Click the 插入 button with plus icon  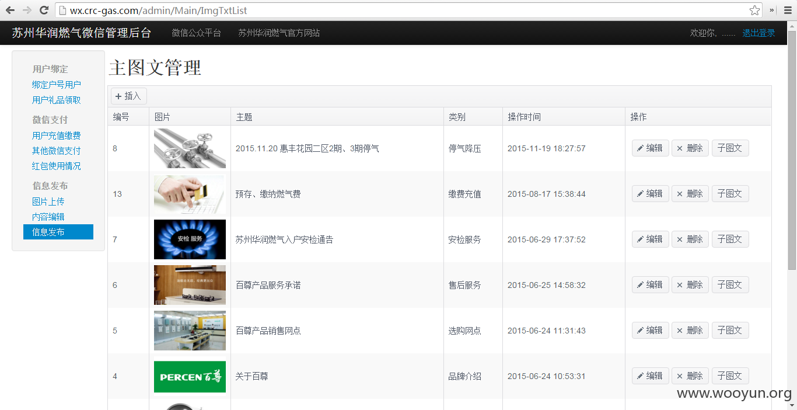coord(129,96)
